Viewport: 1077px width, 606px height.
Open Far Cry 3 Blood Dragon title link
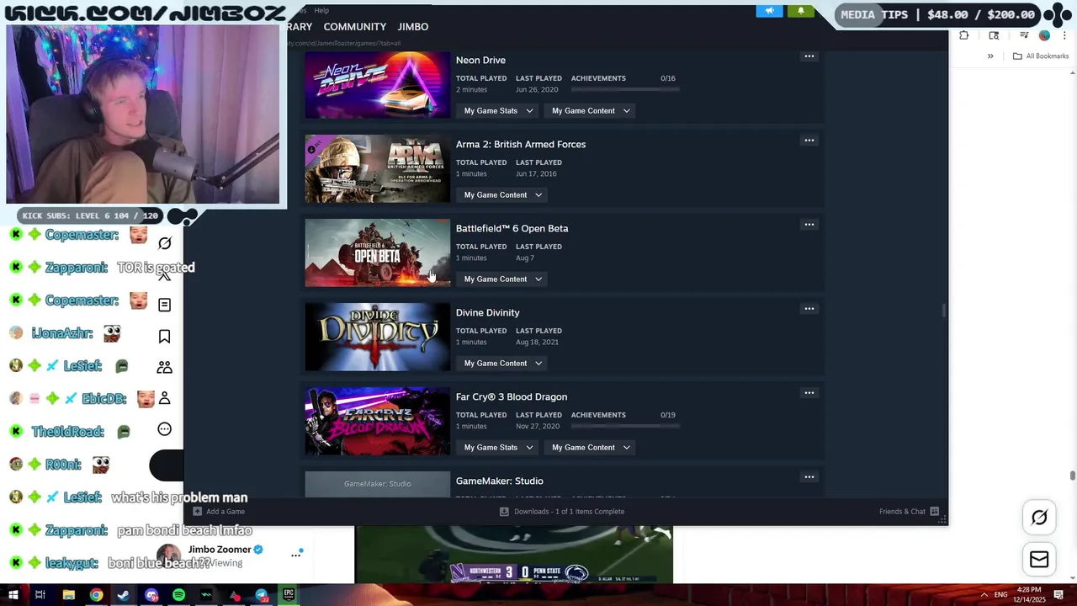511,396
